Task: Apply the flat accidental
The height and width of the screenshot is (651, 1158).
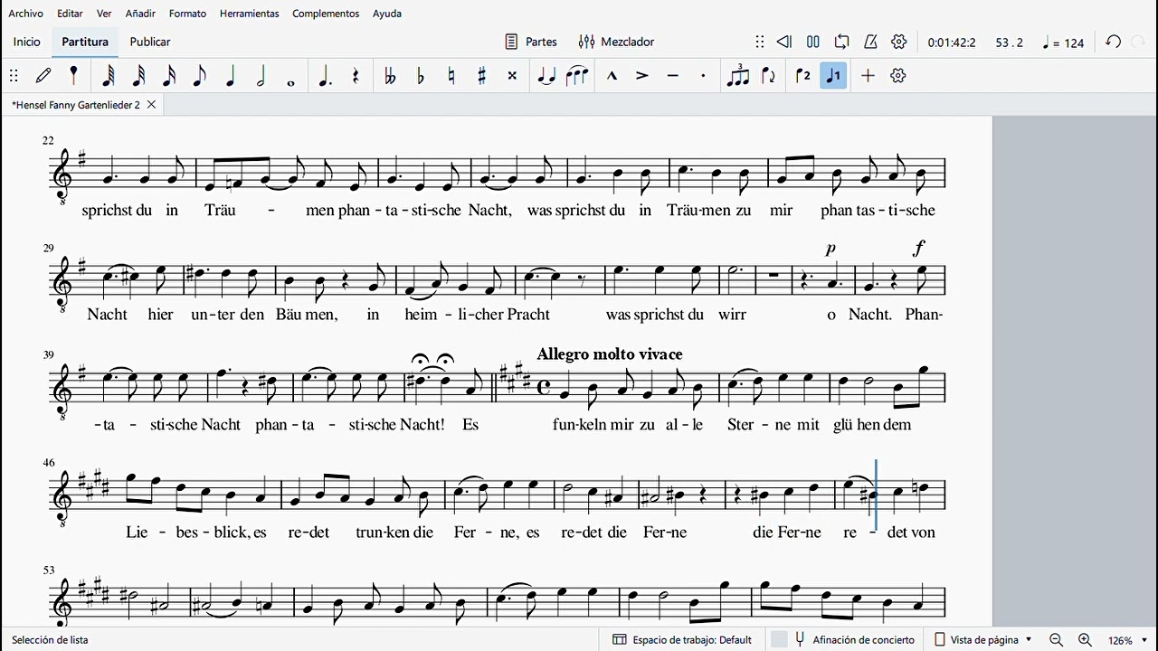Action: click(x=421, y=76)
